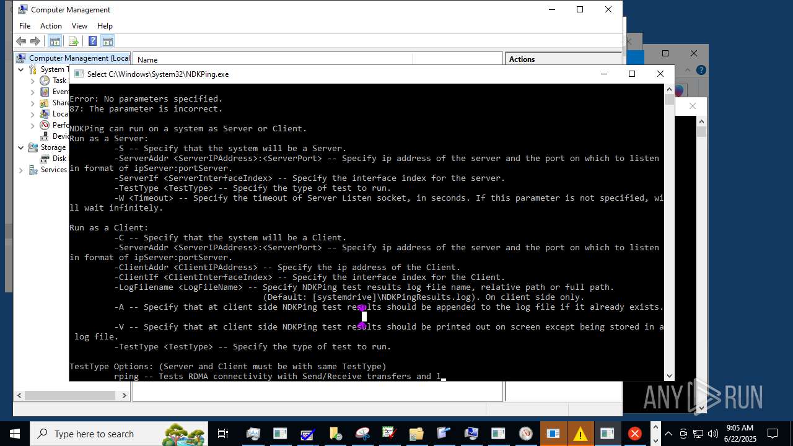Expand the Shared Folders node
The width and height of the screenshot is (793, 446).
[32, 103]
